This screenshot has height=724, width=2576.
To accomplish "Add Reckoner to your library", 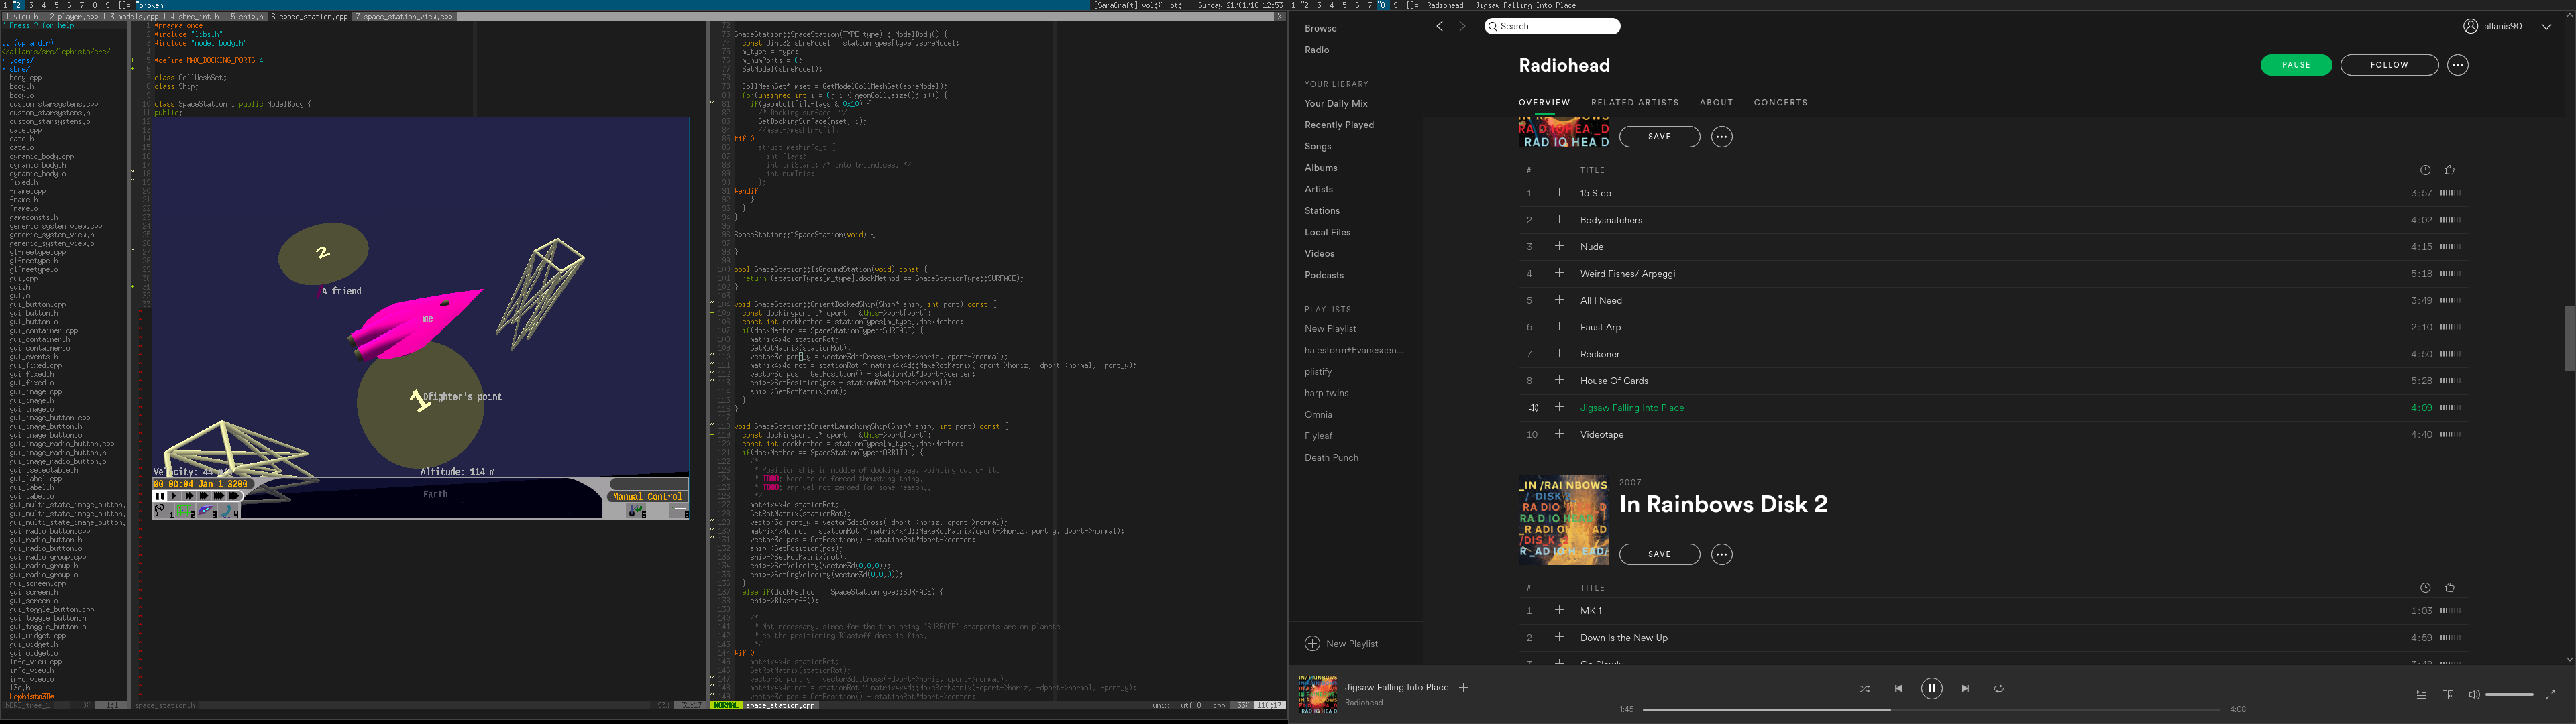I will coord(1558,354).
